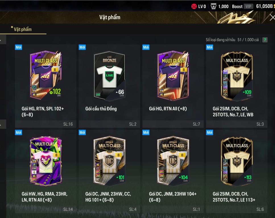Click the Gói cầu thủ Đồng label

pyautogui.click(x=101, y=109)
